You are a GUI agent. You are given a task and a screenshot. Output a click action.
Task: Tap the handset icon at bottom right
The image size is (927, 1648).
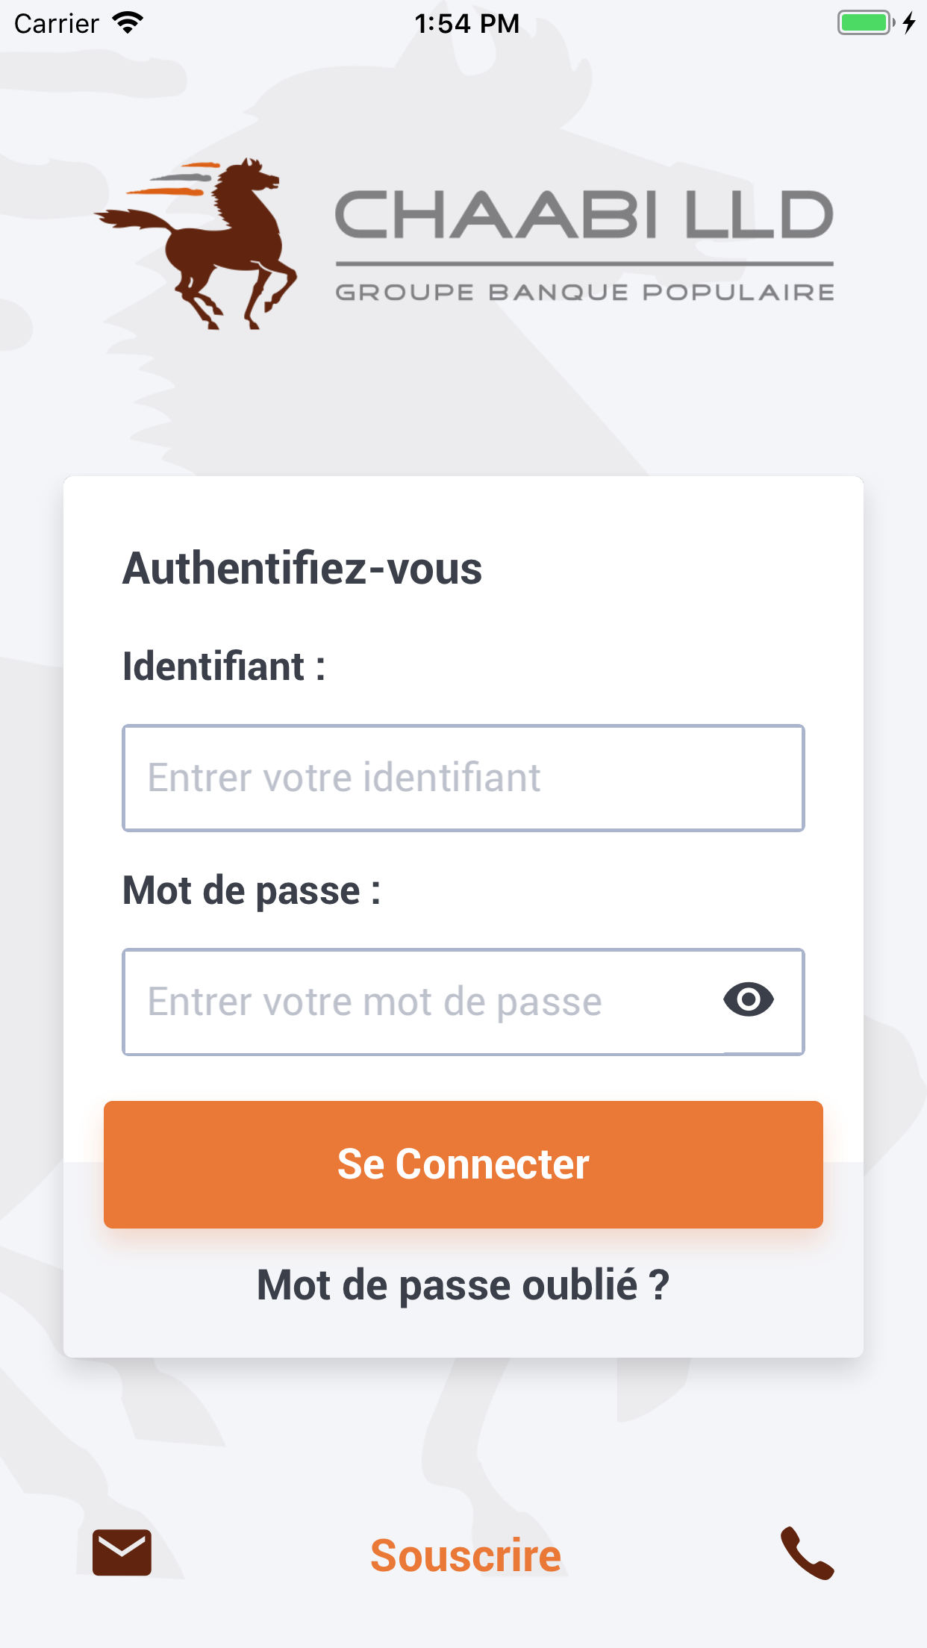(806, 1553)
